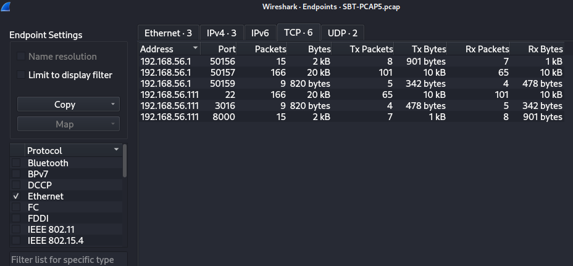Select row with port 50157

click(x=351, y=73)
